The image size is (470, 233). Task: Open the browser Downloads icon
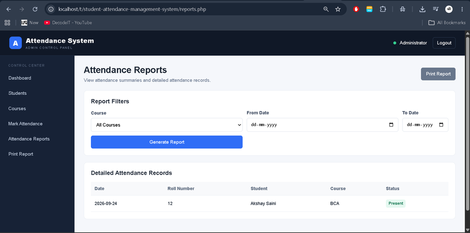point(422,9)
